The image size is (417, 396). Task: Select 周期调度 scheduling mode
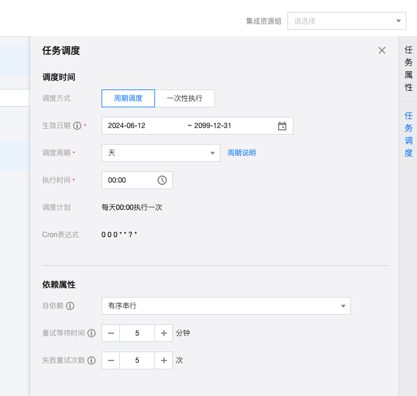pos(128,98)
